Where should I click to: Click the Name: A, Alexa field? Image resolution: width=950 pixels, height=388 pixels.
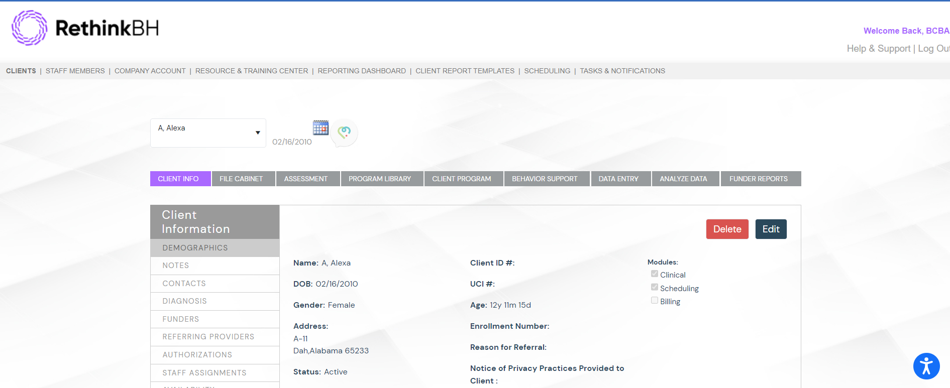pos(322,263)
